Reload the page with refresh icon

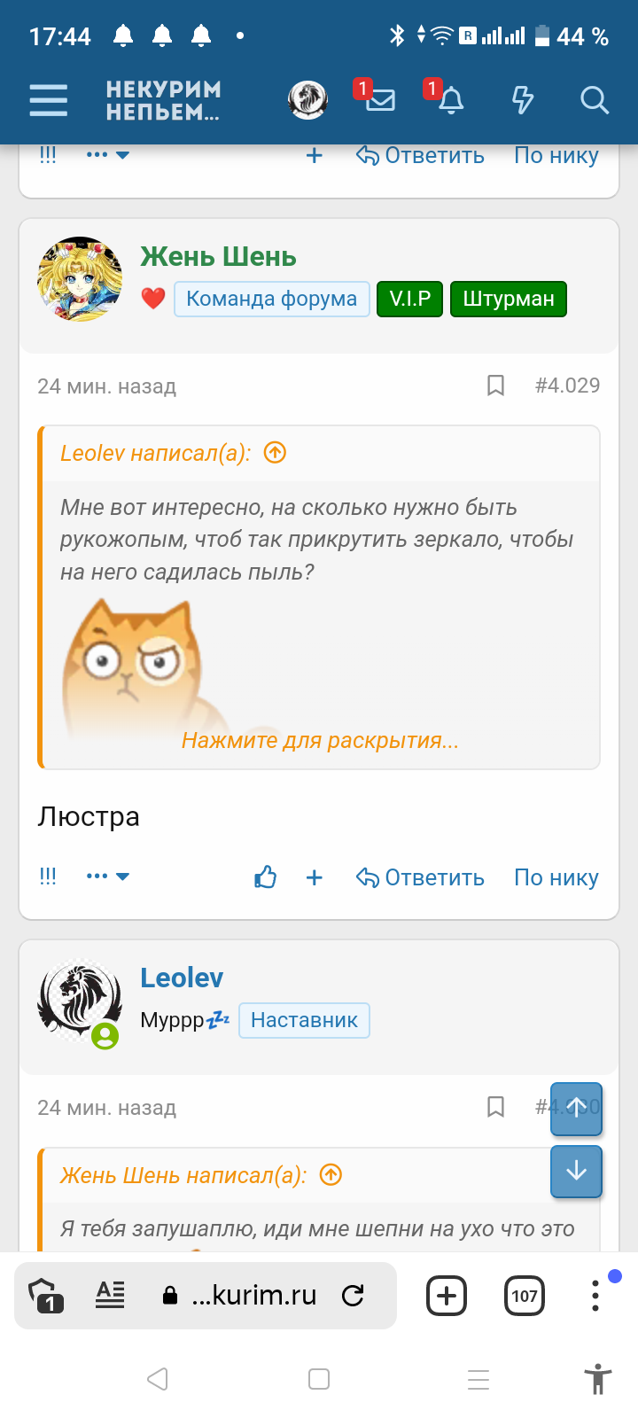tap(353, 1296)
